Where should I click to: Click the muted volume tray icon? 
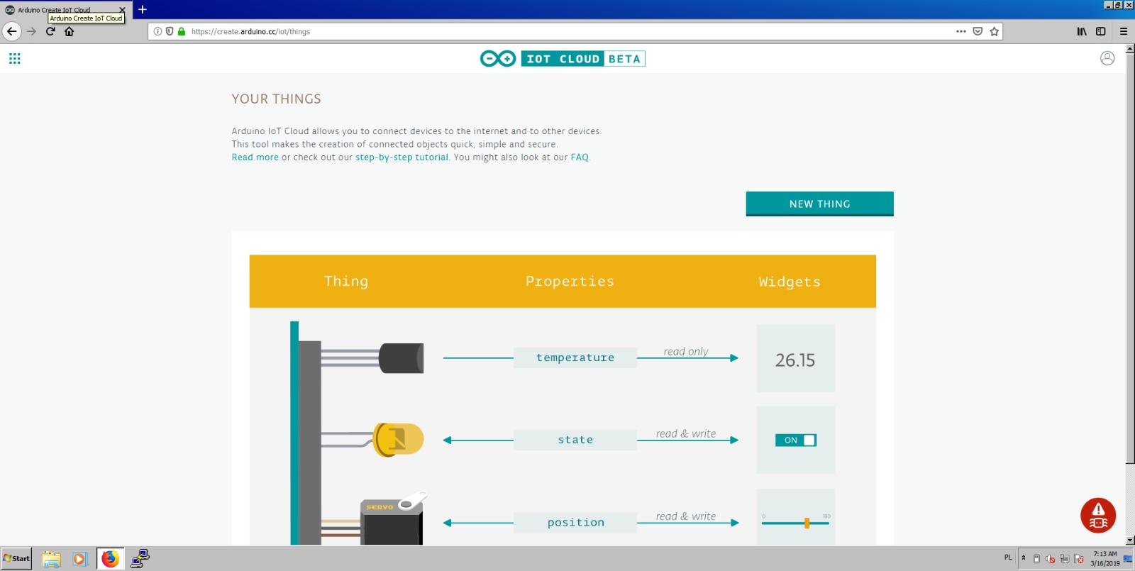pyautogui.click(x=1051, y=559)
